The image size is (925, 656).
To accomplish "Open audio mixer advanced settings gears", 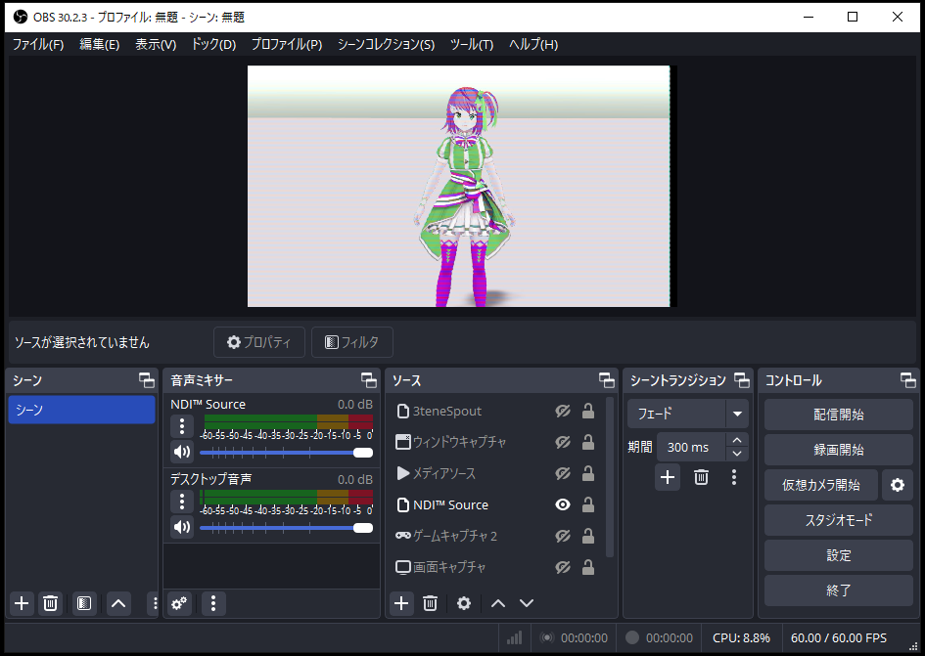I will point(179,603).
